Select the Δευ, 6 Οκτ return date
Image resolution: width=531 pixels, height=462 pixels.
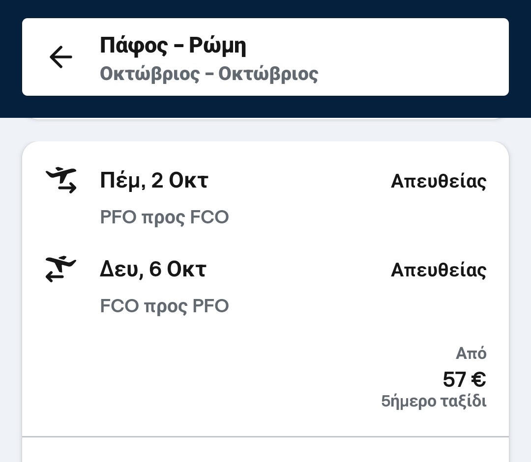(x=153, y=270)
